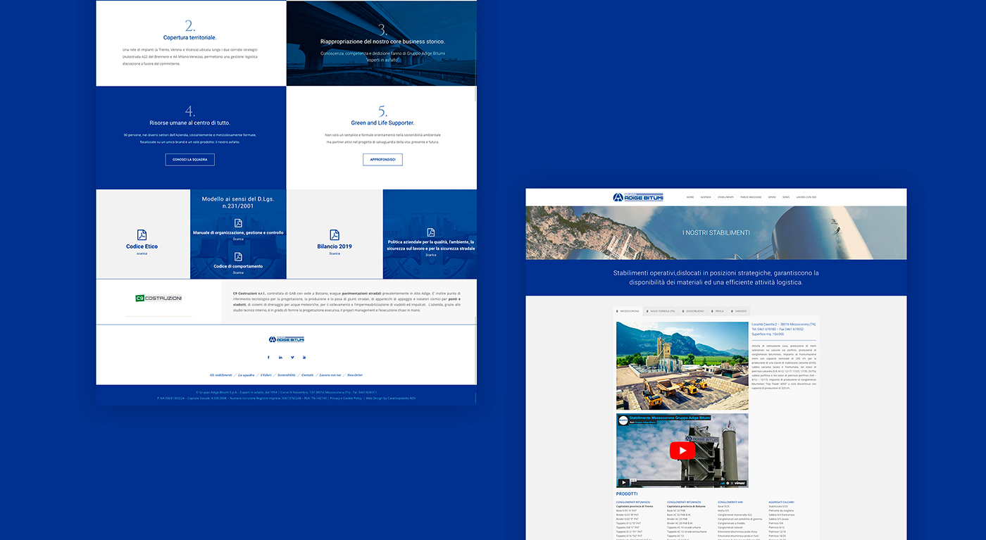The height and width of the screenshot is (540, 986).
Task: Click the Green and Life Supporter heading
Action: coord(382,123)
